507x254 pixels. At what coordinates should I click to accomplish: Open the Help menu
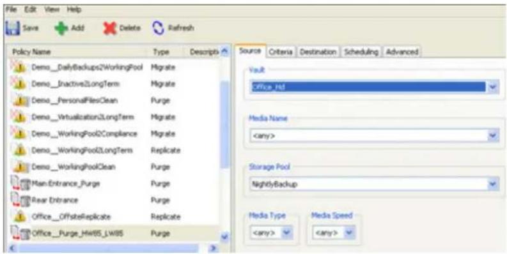pyautogui.click(x=74, y=10)
